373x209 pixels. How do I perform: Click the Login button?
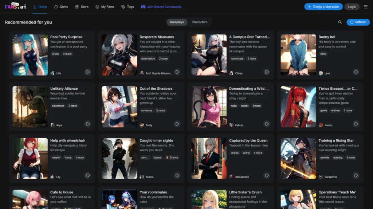[352, 7]
